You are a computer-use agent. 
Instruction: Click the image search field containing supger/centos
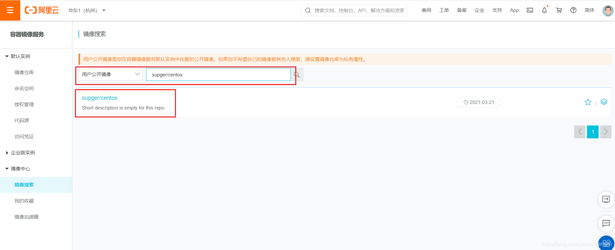(x=218, y=74)
